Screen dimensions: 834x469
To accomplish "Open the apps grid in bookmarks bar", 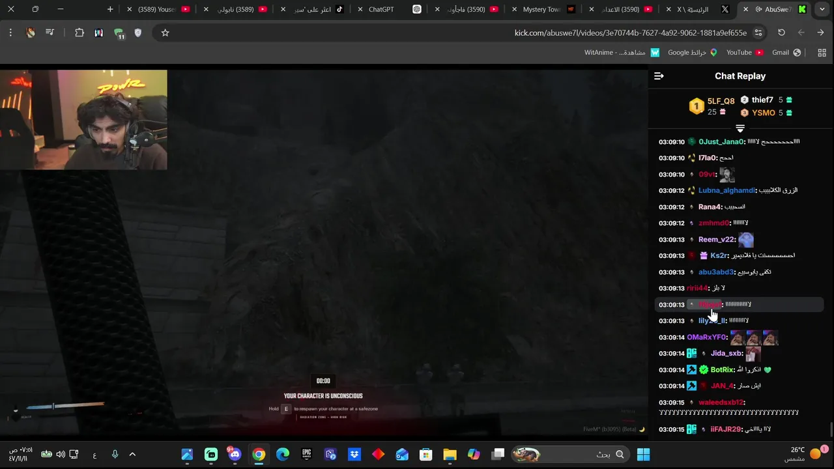I will (822, 53).
